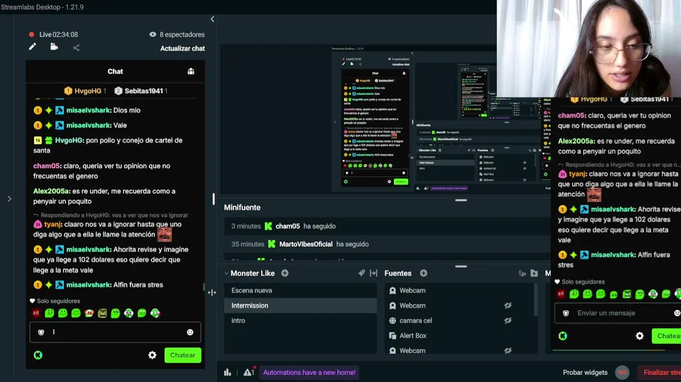
Task: Click the Chatear button in left chat
Action: pos(183,355)
